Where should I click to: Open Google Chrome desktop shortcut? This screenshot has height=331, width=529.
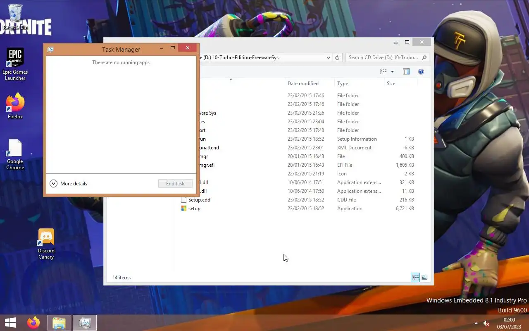pyautogui.click(x=15, y=154)
